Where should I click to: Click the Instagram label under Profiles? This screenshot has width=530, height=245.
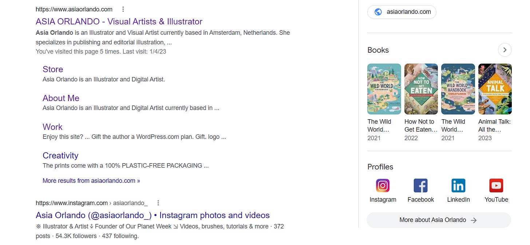click(x=383, y=200)
